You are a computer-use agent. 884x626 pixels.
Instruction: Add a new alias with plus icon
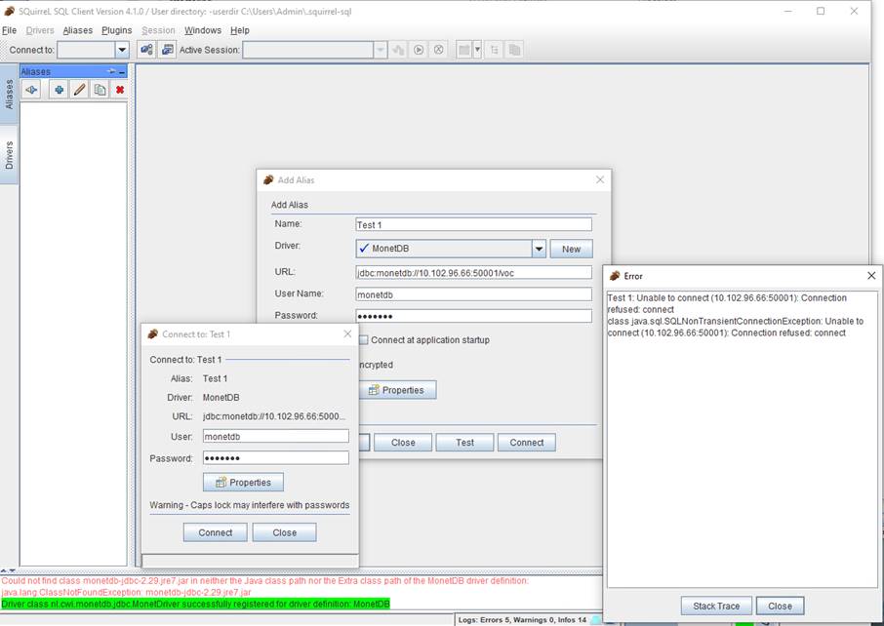pos(59,90)
